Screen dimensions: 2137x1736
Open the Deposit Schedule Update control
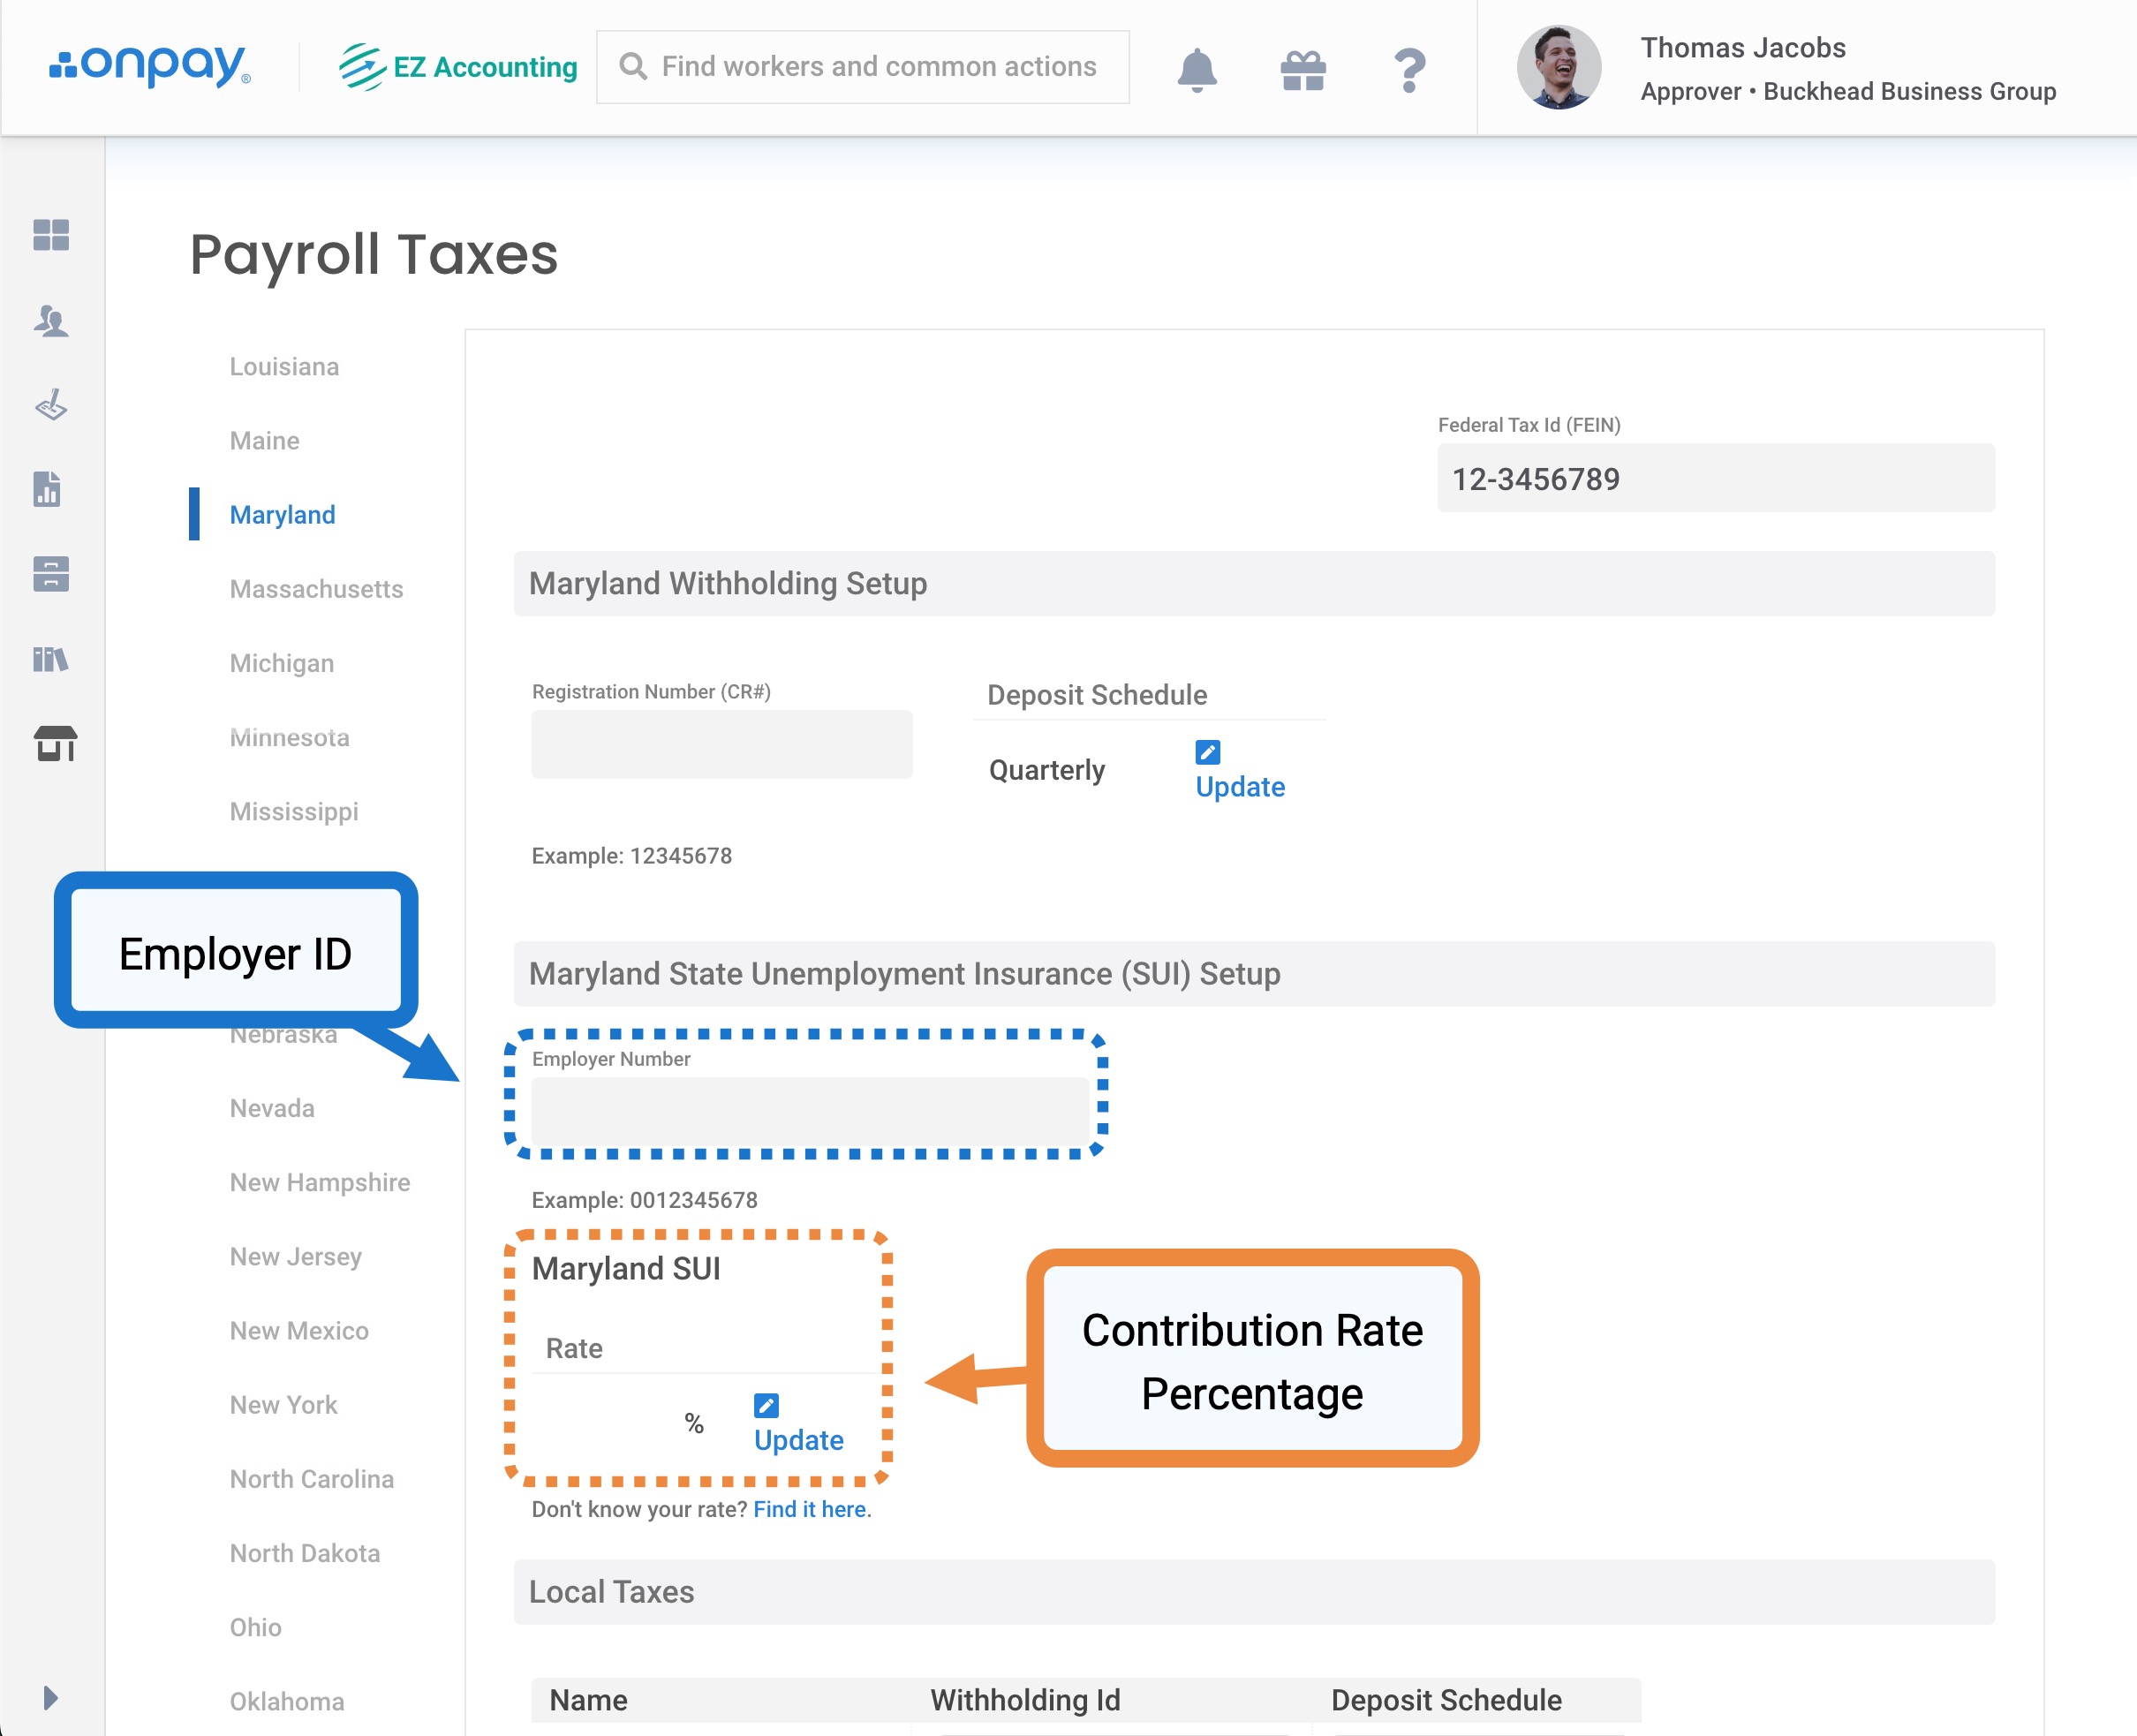(1239, 786)
